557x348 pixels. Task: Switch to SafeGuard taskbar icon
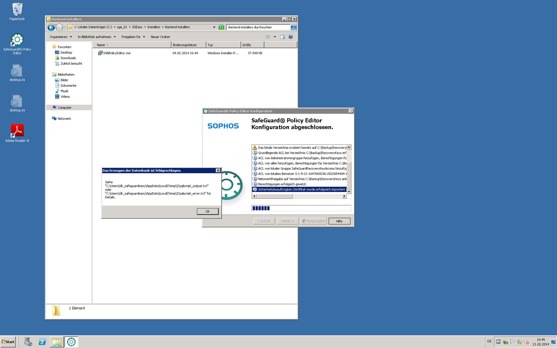(71, 342)
